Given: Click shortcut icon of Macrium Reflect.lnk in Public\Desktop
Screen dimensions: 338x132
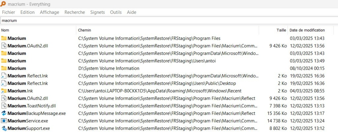Looking at the screenshot, I should pyautogui.click(x=4, y=83).
